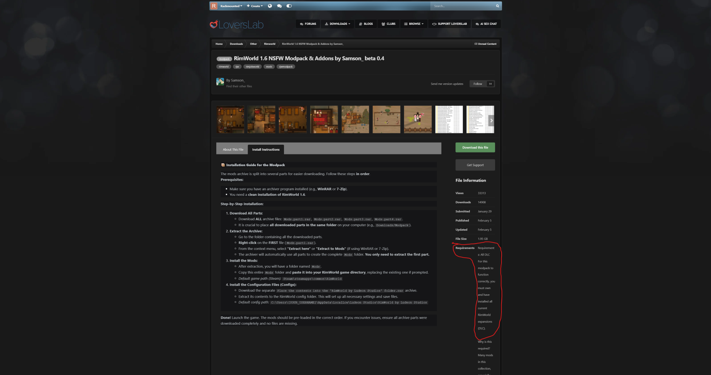
Task: Open the second screenshot thumbnail
Action: [x=261, y=119]
